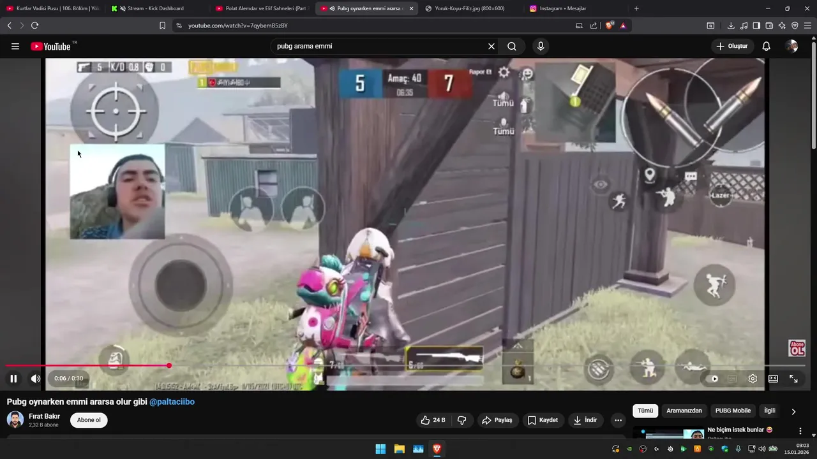Click the Kaydet save button
The height and width of the screenshot is (459, 817).
point(543,420)
